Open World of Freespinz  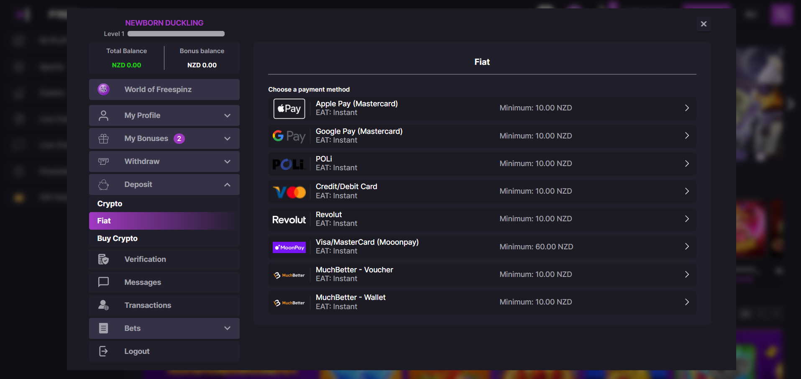tap(164, 90)
